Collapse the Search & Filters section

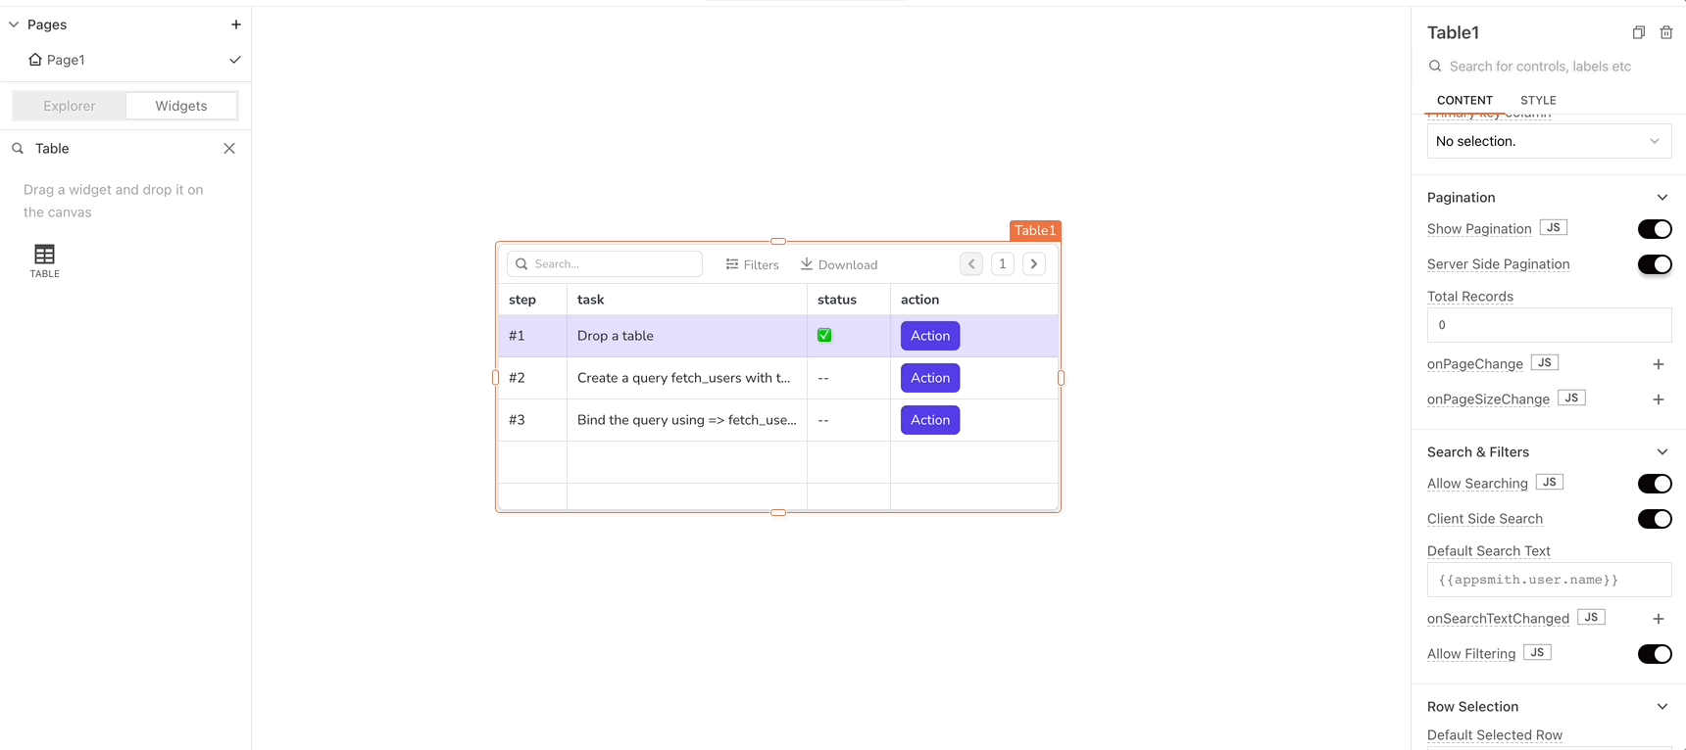pyautogui.click(x=1662, y=452)
